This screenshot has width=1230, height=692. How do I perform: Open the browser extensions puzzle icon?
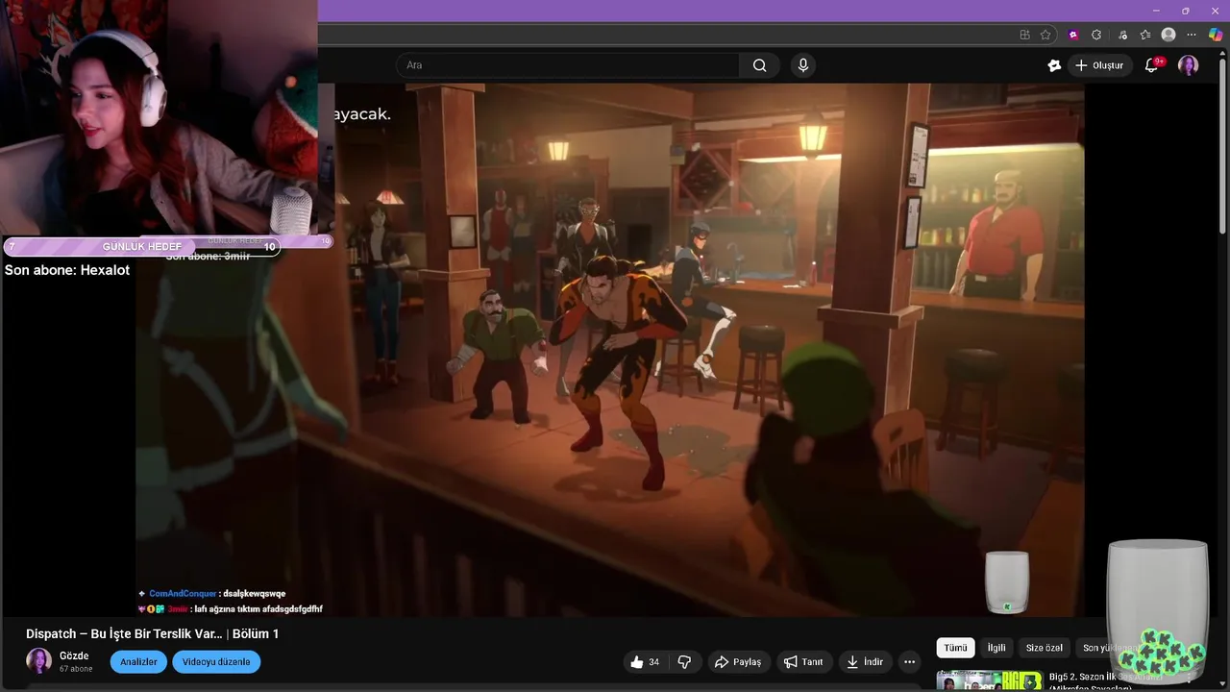pyautogui.click(x=1096, y=35)
